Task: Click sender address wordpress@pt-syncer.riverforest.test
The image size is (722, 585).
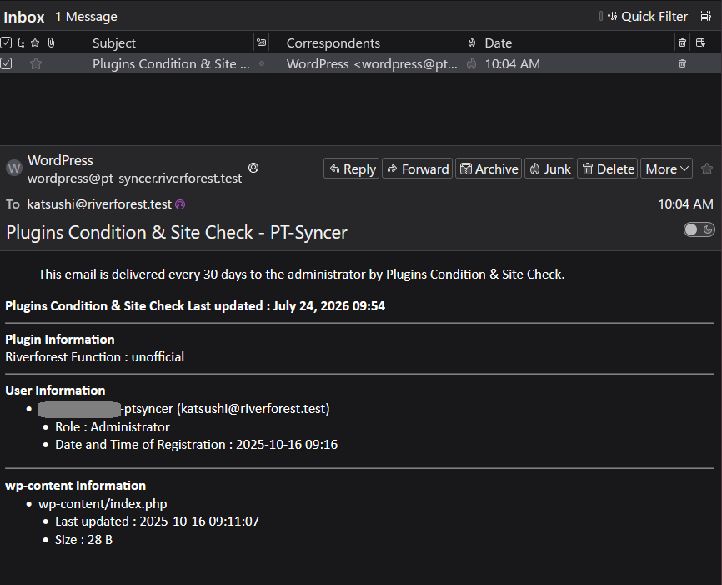Action: [134, 179]
